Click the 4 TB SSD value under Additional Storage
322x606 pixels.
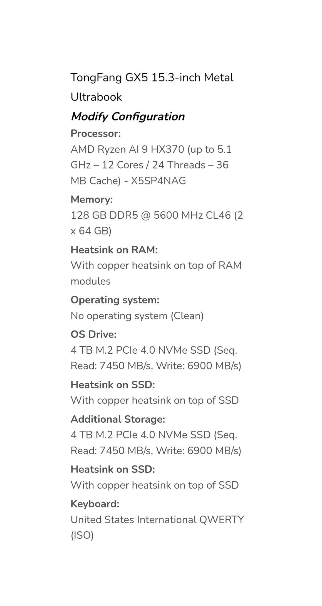coord(156,442)
